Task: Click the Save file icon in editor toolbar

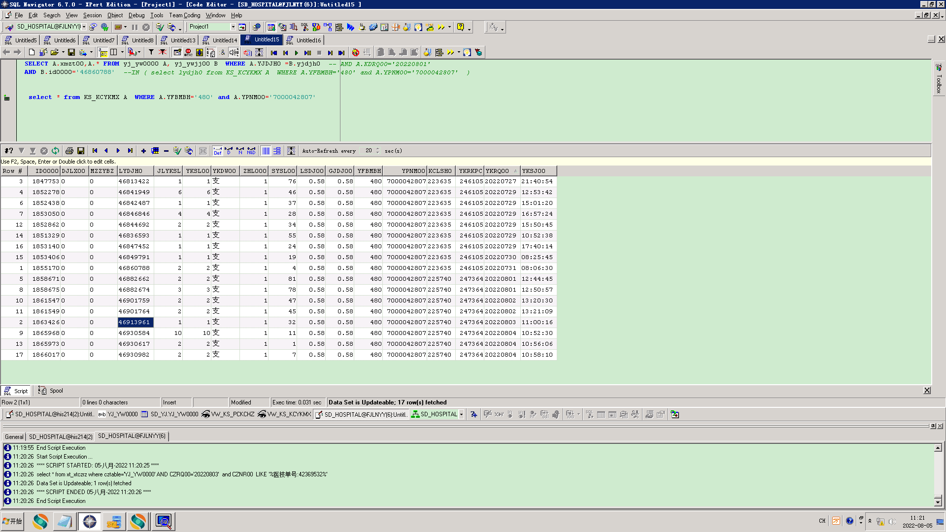Action: click(x=71, y=53)
